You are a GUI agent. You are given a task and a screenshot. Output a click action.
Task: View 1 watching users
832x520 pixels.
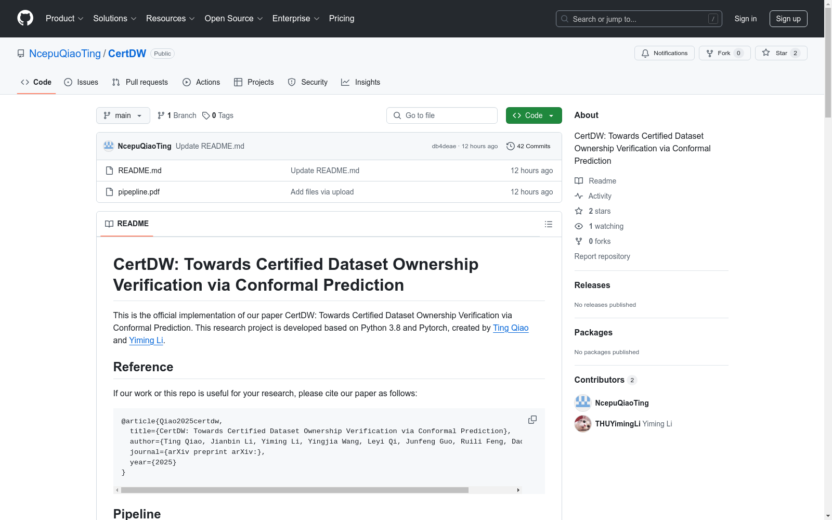pyautogui.click(x=600, y=226)
